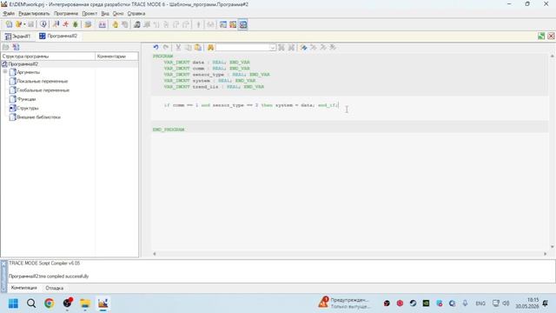
Task: Click the redo arrow in editor toolbar
Action: [166, 47]
